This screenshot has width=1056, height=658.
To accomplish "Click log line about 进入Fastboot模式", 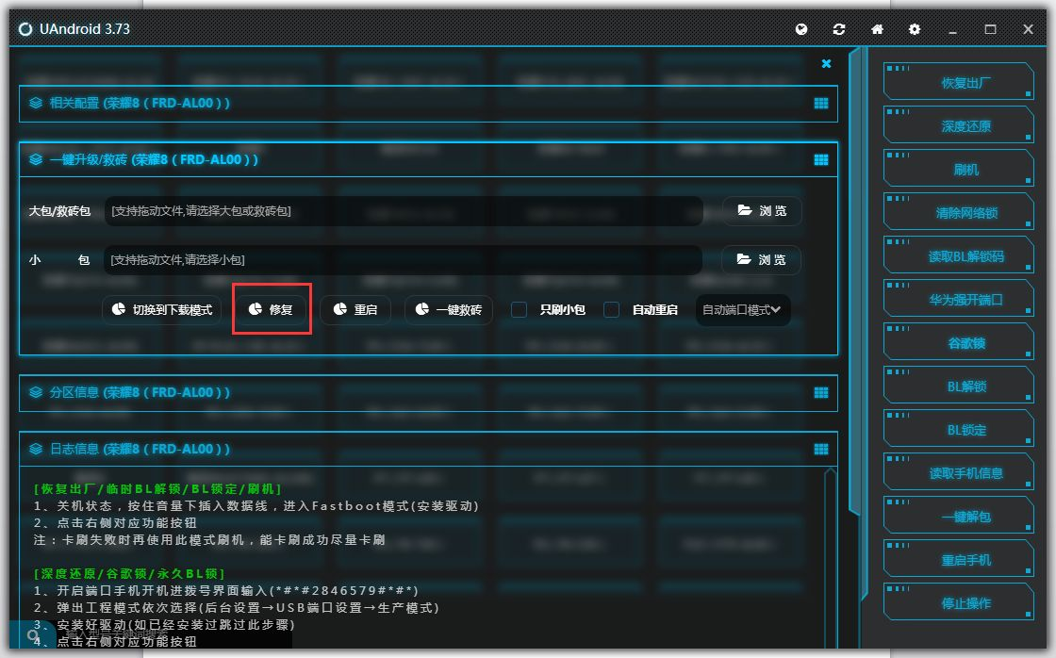I will [x=256, y=505].
